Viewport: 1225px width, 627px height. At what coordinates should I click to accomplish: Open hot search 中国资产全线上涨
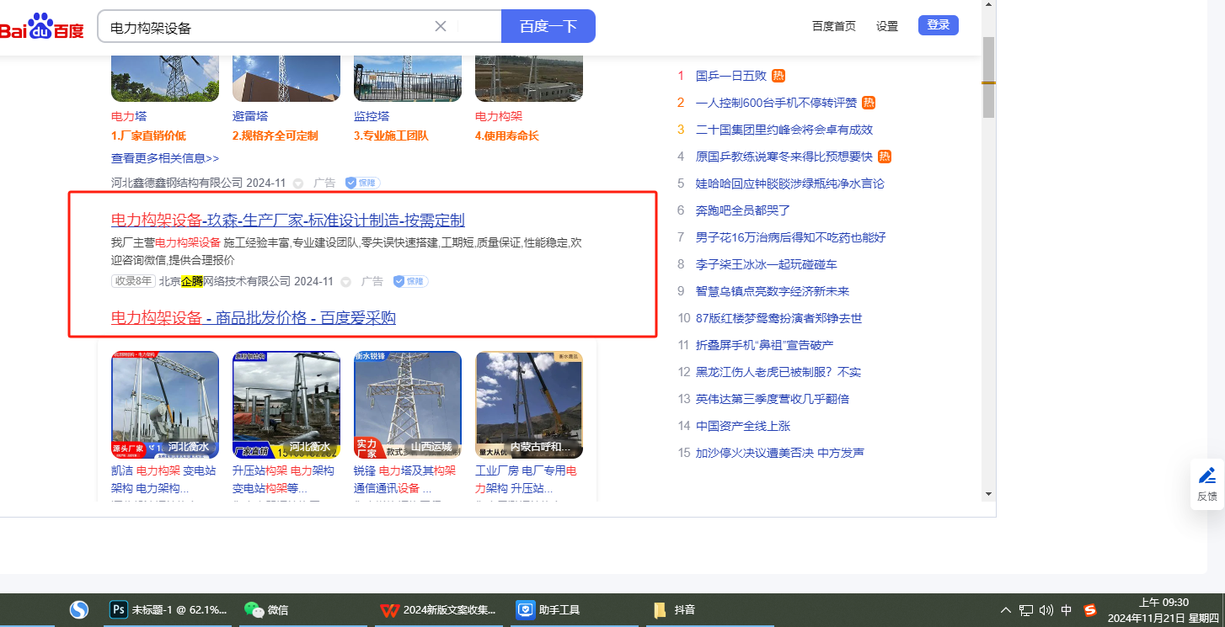pyautogui.click(x=743, y=426)
